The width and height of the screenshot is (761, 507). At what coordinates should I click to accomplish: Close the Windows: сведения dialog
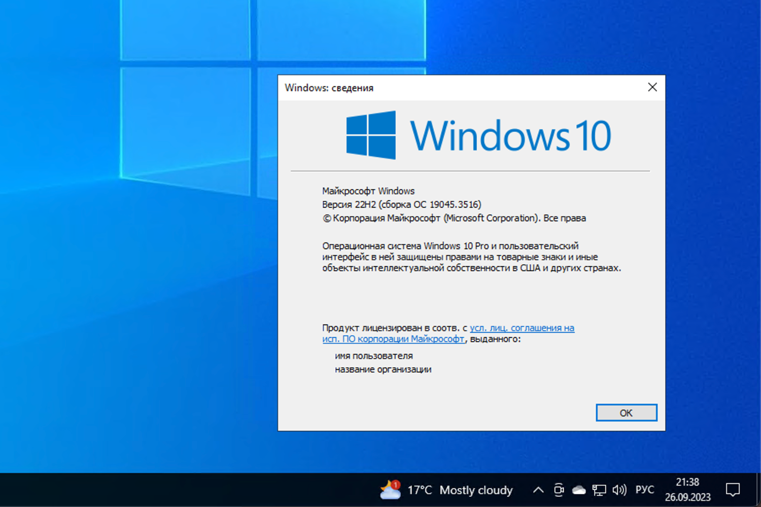(652, 87)
